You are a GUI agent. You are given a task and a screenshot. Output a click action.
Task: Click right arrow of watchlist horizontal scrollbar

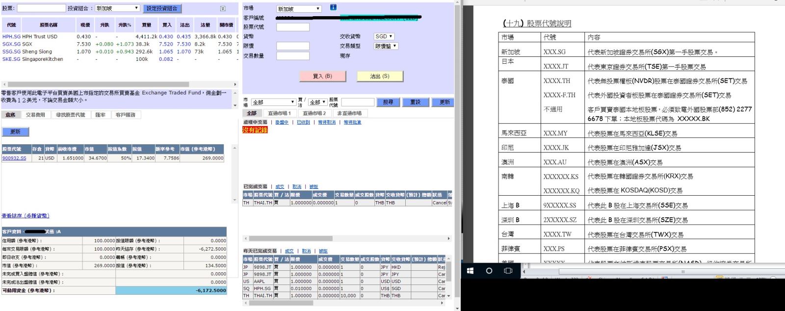tap(235, 84)
